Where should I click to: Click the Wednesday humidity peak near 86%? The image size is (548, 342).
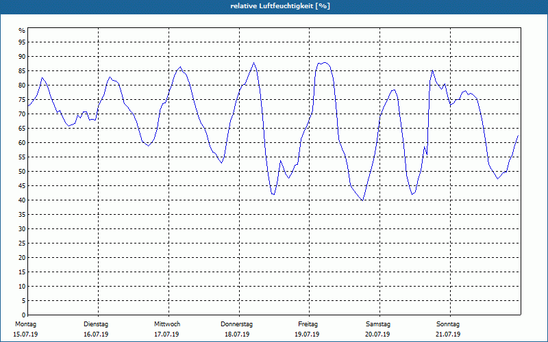(180, 67)
